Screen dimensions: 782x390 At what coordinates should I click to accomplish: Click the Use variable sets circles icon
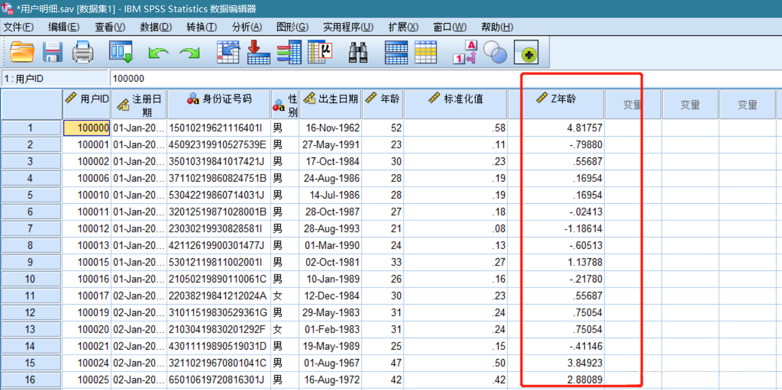pyautogui.click(x=495, y=52)
